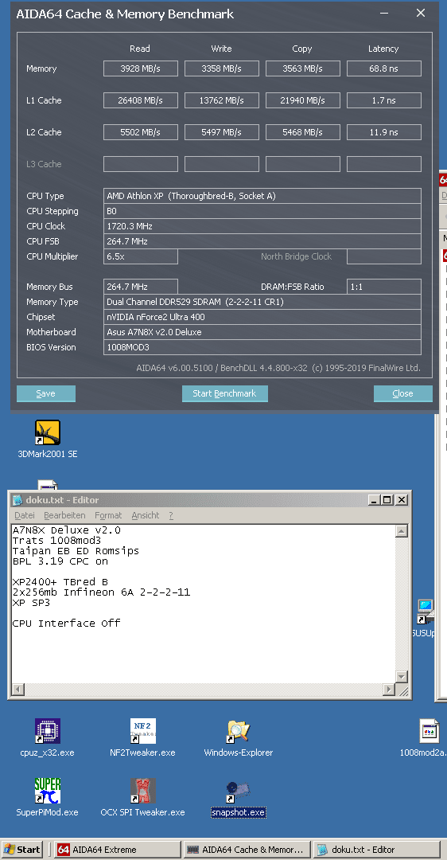Viewport: 447px width, 860px height.
Task: Click the L2 Cache Copy value 5468 MB/s
Action: (303, 132)
